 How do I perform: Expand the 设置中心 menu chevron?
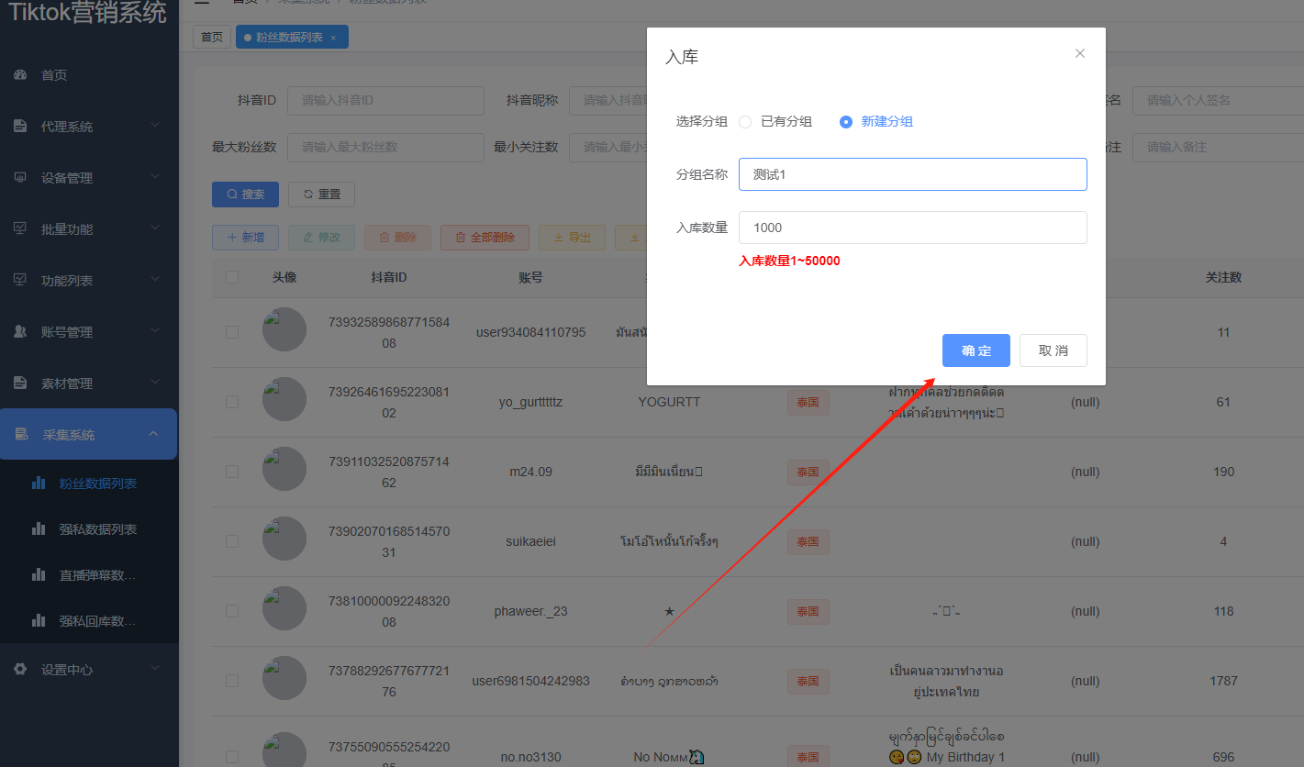pos(154,669)
